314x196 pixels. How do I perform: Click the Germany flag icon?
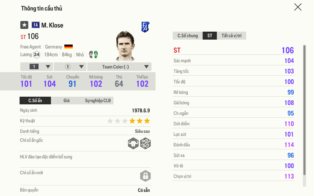tap(68, 47)
